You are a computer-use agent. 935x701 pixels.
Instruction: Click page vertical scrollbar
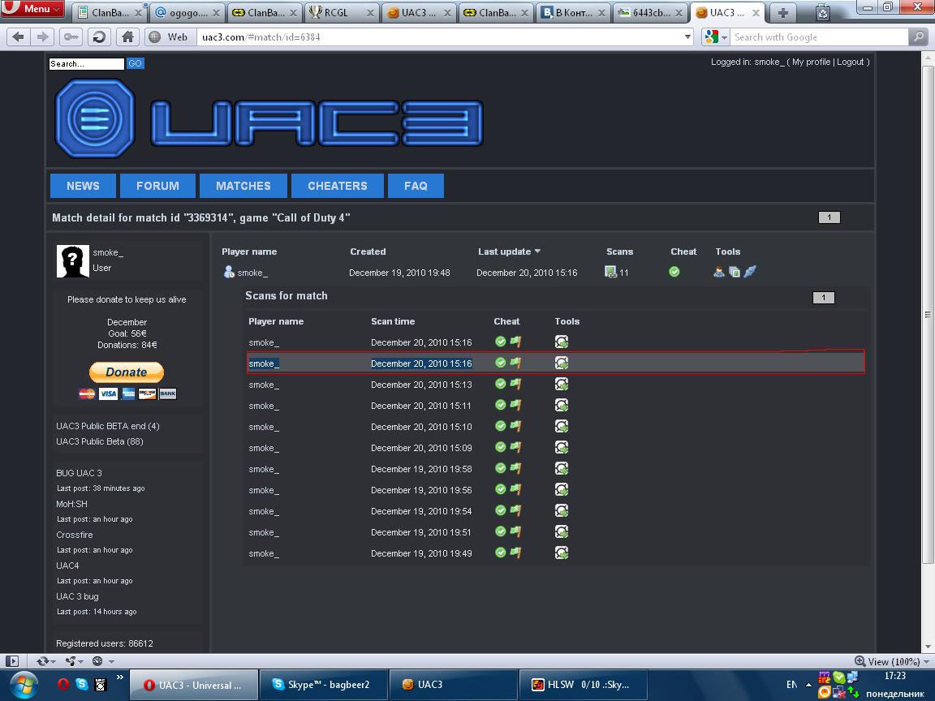[x=928, y=315]
